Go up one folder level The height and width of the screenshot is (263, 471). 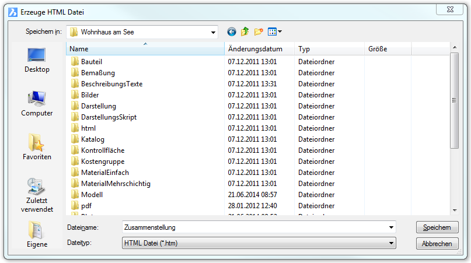pos(245,32)
